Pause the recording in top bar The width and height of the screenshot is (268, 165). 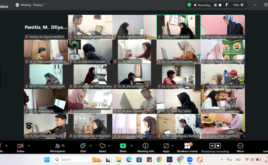215,5
